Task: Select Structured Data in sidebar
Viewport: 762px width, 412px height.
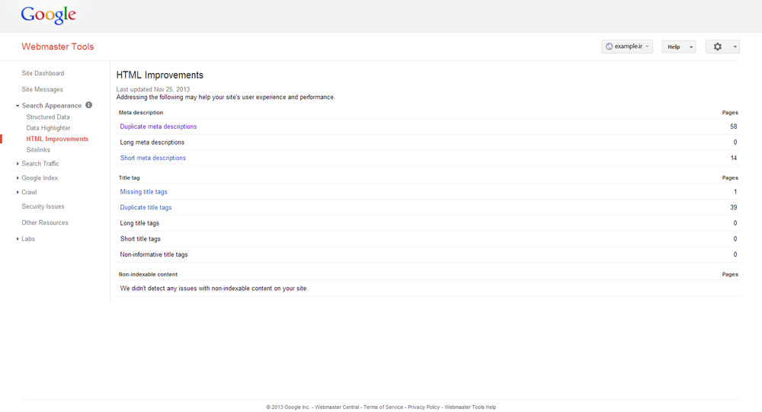Action: tap(47, 117)
